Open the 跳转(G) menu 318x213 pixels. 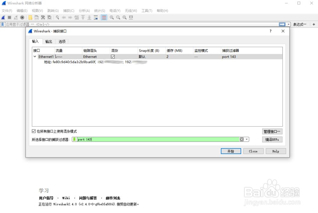[53, 11]
